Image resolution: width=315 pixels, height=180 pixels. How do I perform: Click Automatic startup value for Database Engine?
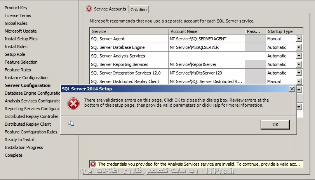(x=277, y=47)
